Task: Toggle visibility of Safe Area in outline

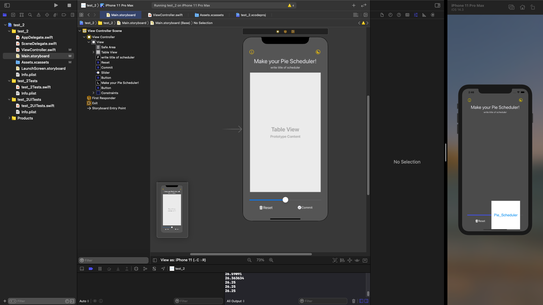Action: point(108,47)
